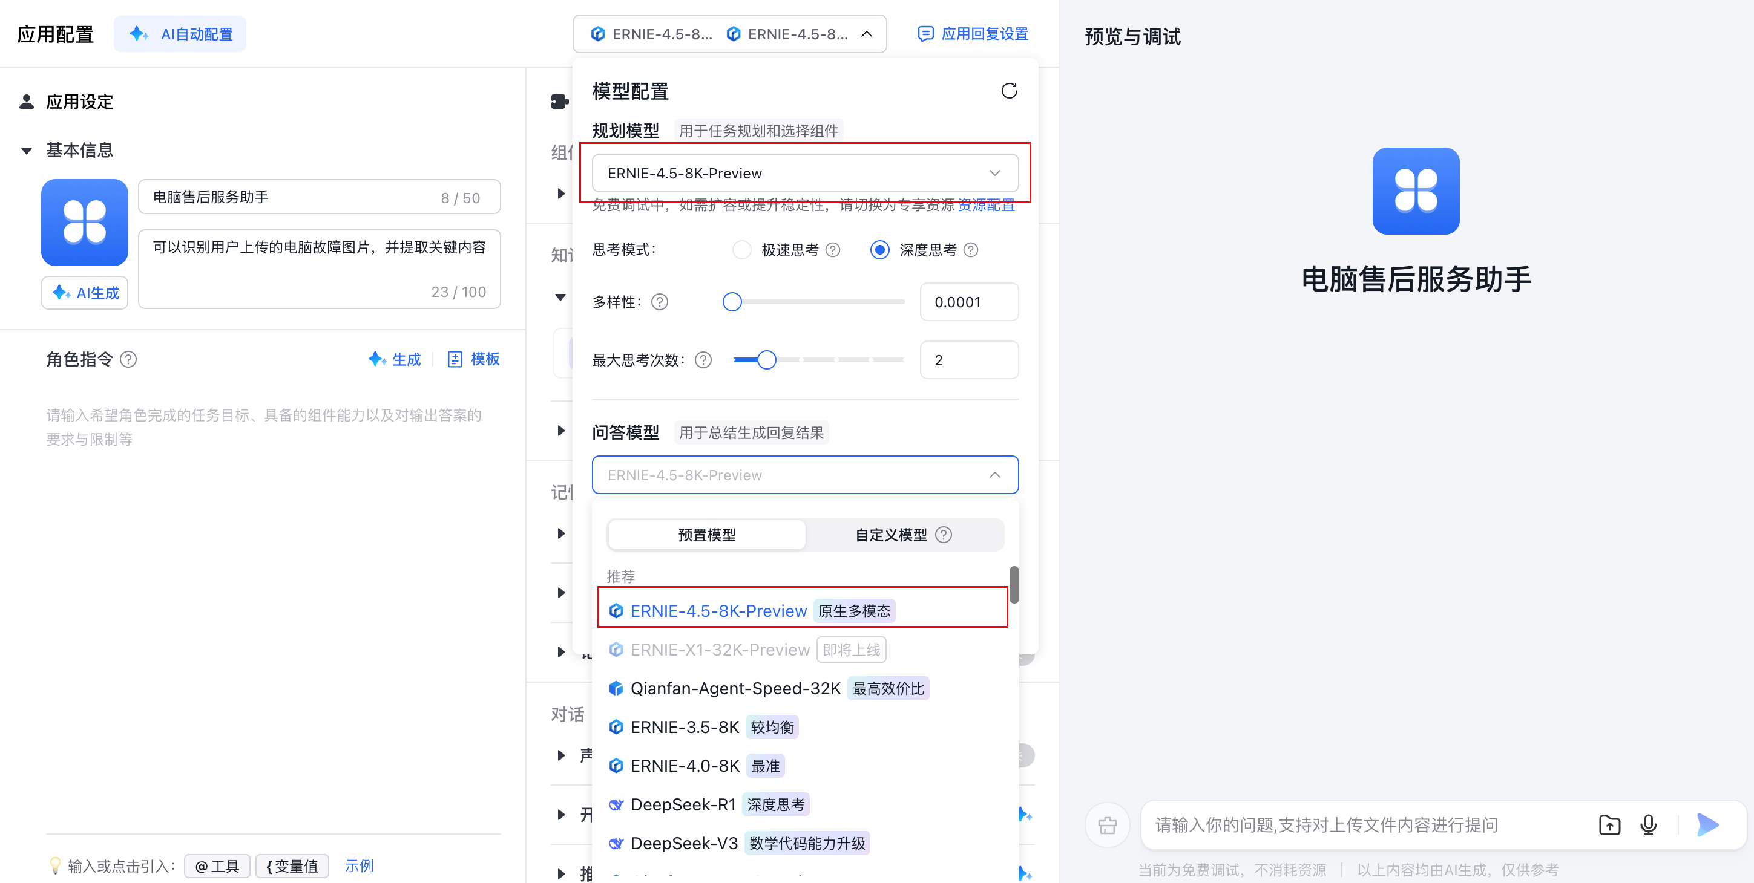Click the ERNIE-3.5-8K model icon
Viewport: 1754px width, 883px height.
coord(616,727)
